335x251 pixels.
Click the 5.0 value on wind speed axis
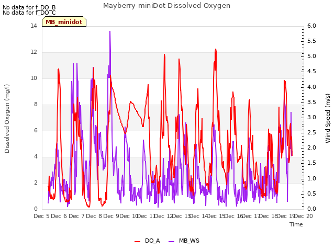(311, 56)
